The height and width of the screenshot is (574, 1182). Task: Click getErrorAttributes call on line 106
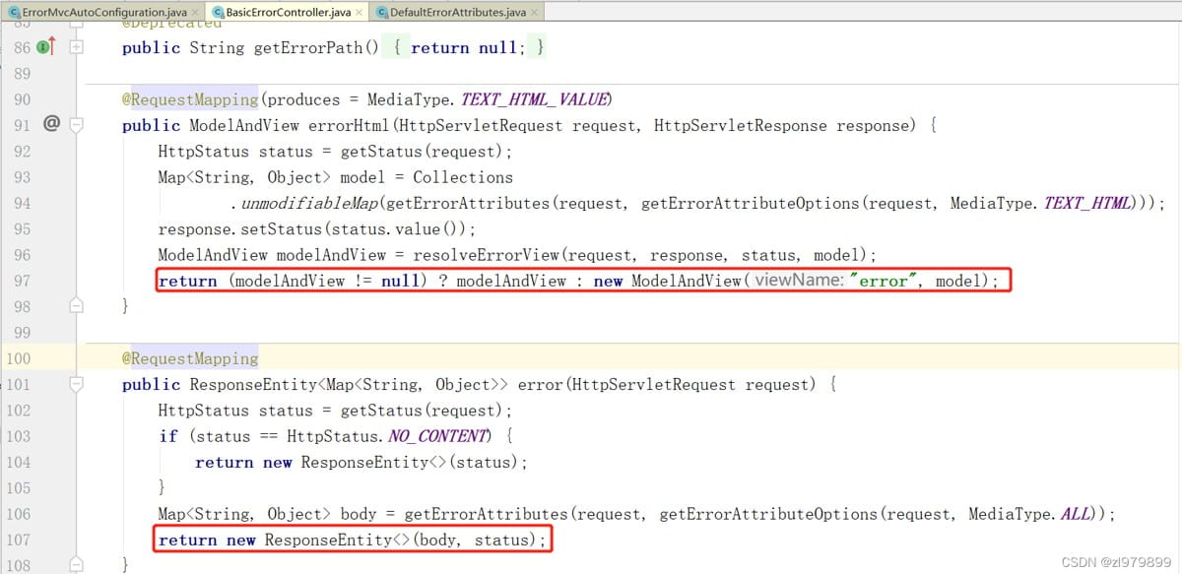(x=487, y=514)
